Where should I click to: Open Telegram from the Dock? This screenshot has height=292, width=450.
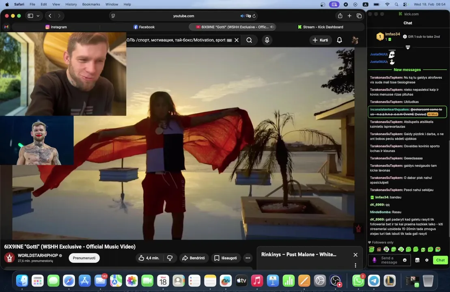click(374, 281)
